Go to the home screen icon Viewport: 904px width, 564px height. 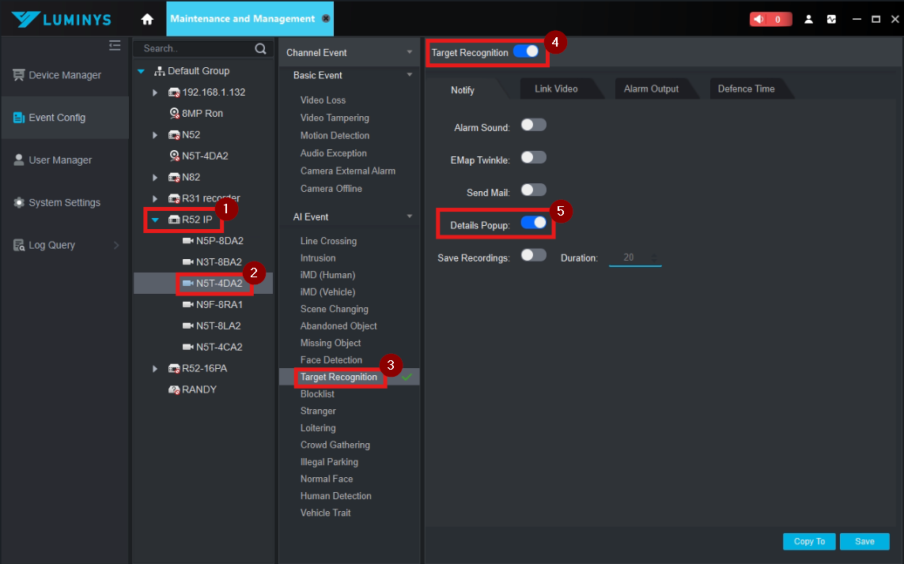(147, 19)
